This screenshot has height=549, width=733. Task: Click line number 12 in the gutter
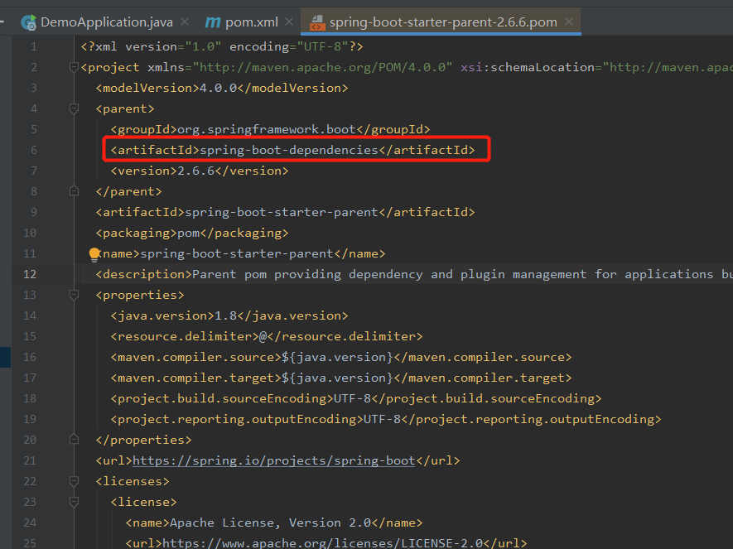30,274
